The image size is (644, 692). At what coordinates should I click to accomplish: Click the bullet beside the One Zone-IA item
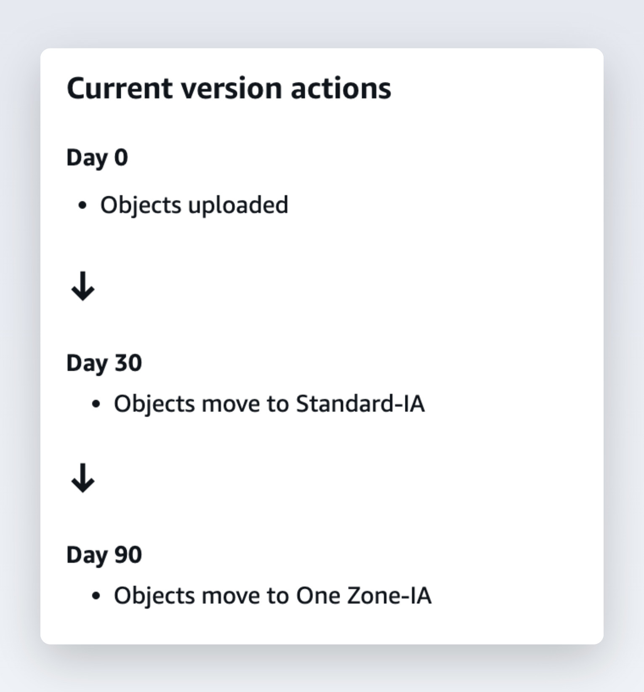point(96,596)
